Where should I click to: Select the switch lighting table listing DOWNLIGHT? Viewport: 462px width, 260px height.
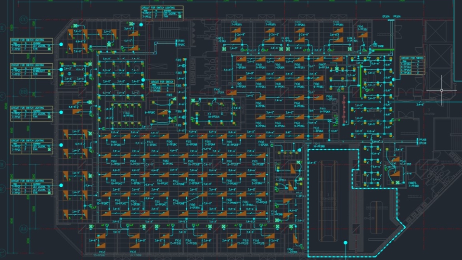(32, 71)
